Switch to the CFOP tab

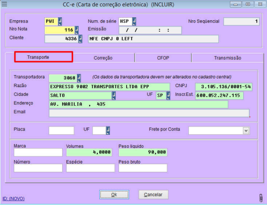163,58
